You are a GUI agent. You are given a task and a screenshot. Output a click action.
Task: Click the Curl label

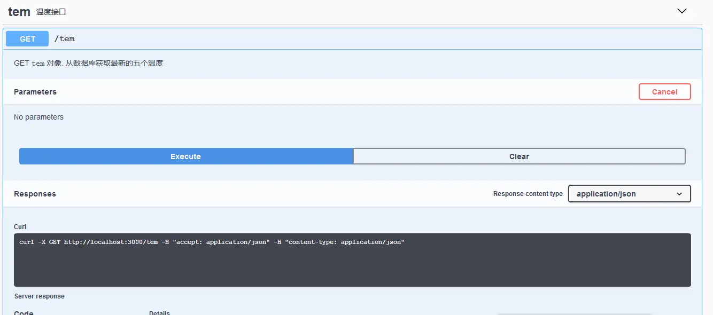[20, 227]
